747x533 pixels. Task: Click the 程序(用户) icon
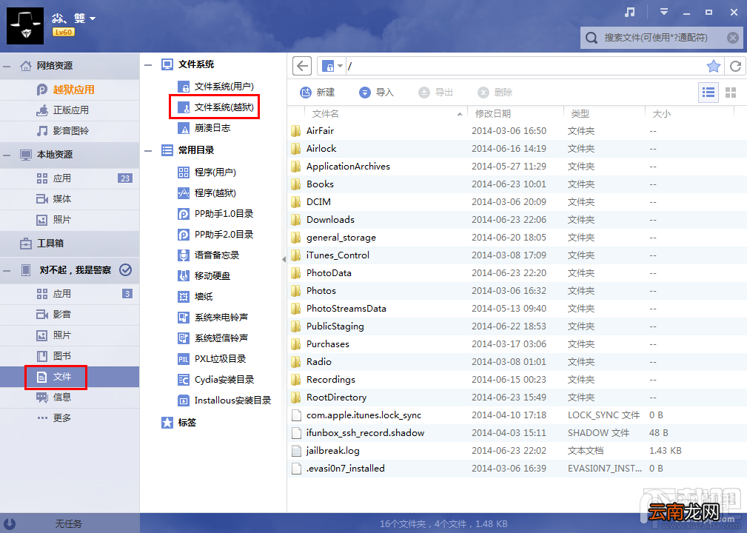184,172
